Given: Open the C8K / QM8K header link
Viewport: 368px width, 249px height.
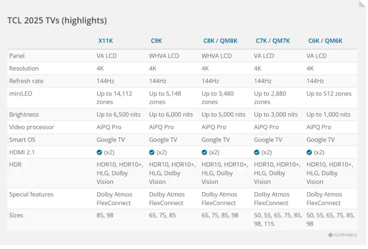Looking at the screenshot, I should pos(220,41).
